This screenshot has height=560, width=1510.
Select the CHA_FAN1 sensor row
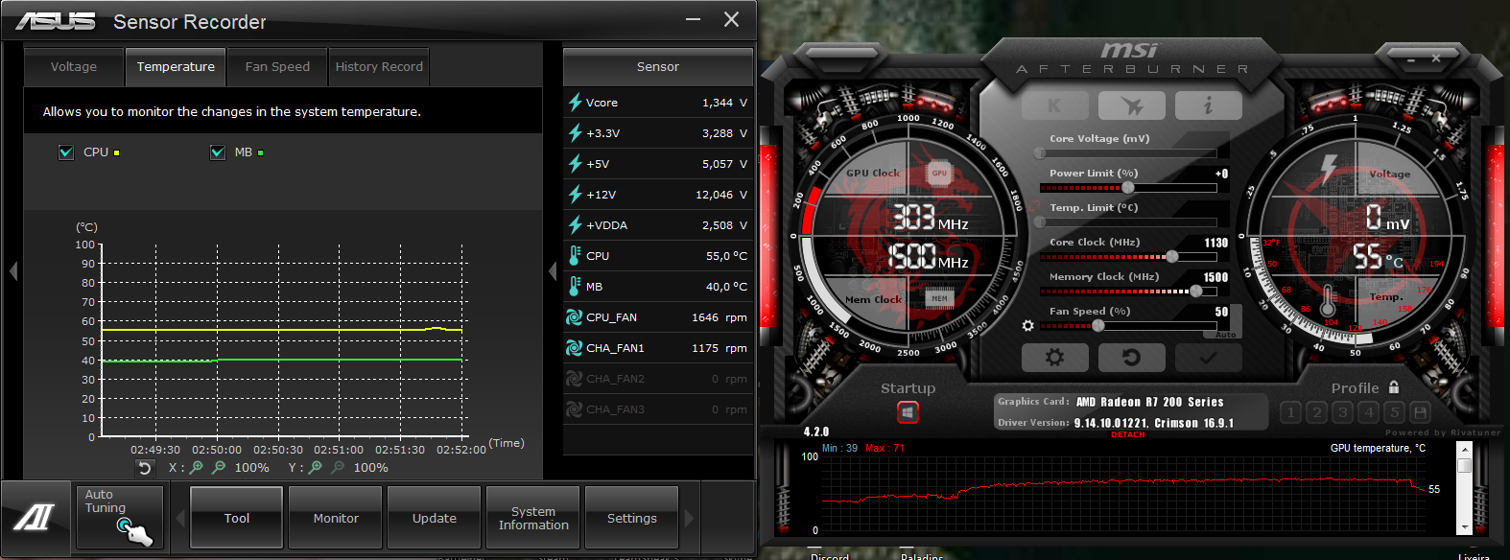[x=658, y=348]
